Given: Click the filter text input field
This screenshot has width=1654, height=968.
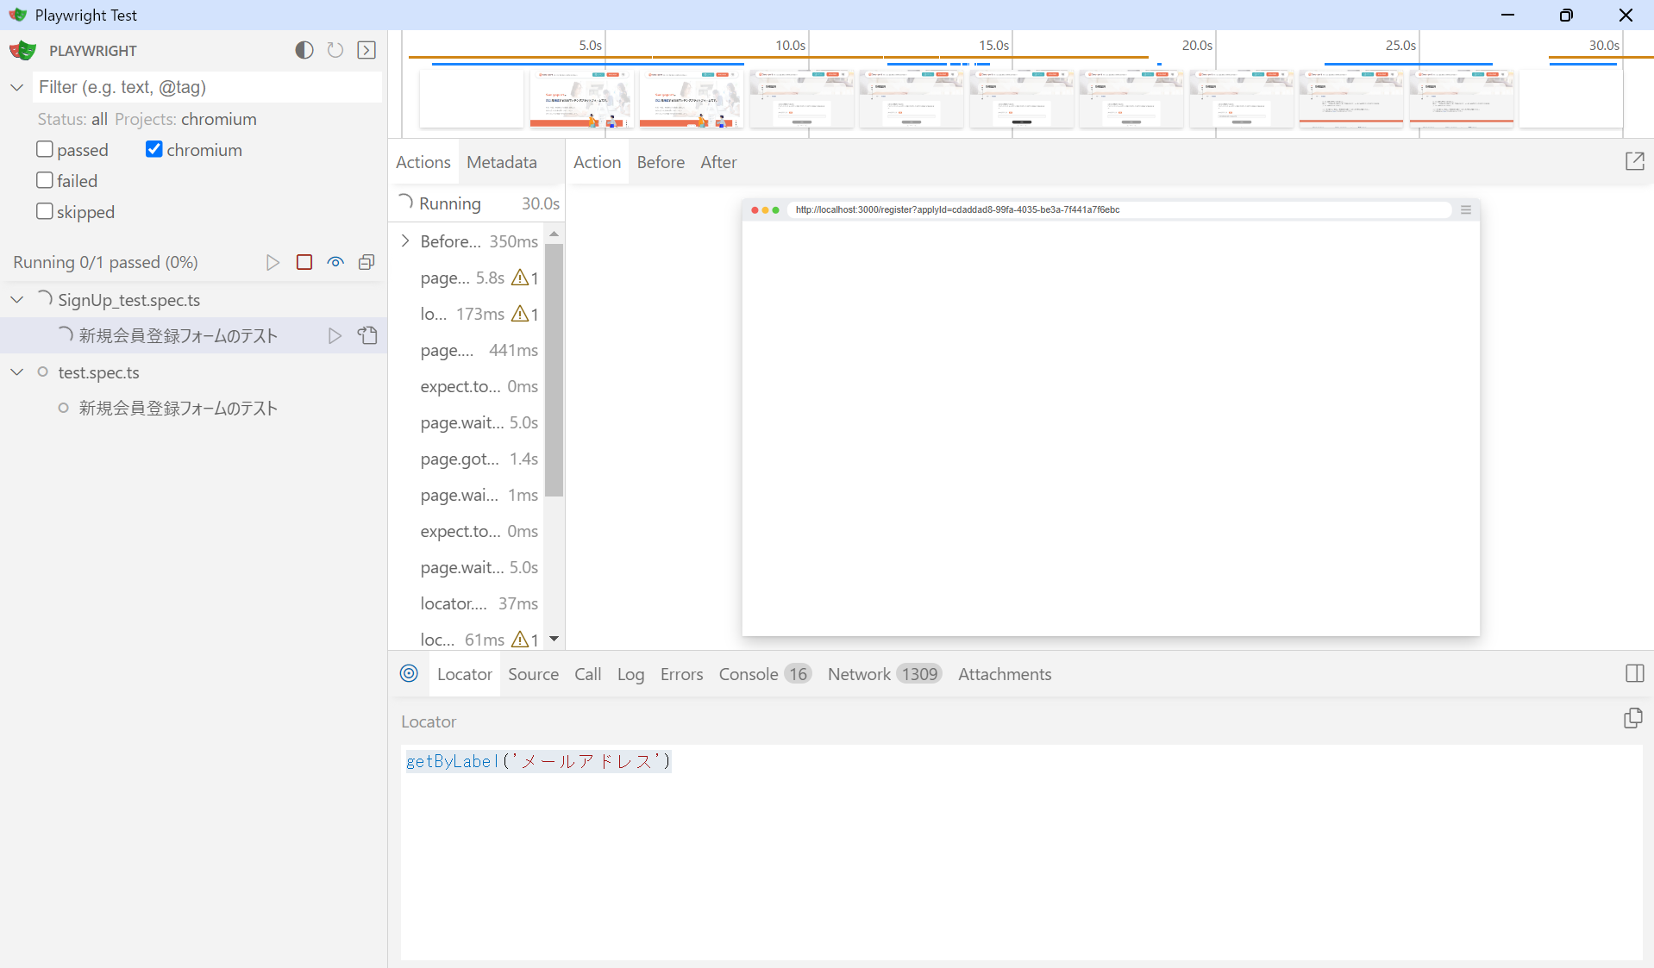Looking at the screenshot, I should tap(207, 87).
